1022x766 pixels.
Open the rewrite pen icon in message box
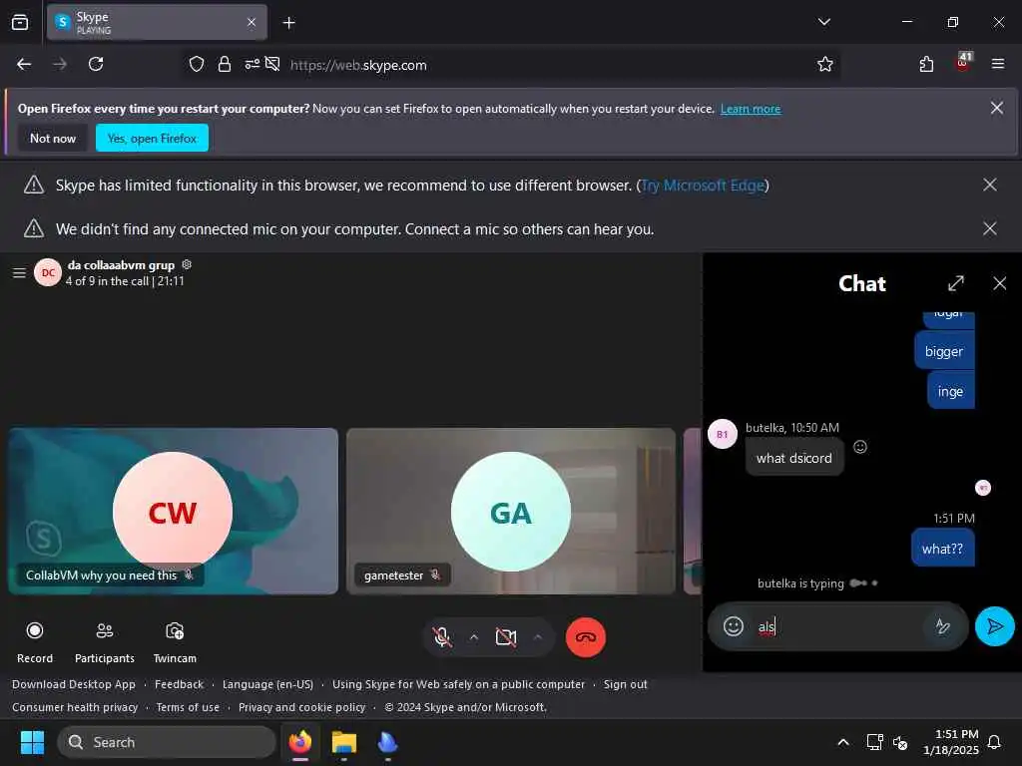pos(942,626)
